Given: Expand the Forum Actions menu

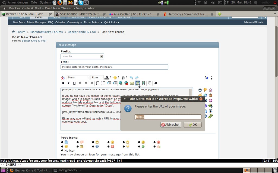Looking at the screenshot, I should point(93,22).
